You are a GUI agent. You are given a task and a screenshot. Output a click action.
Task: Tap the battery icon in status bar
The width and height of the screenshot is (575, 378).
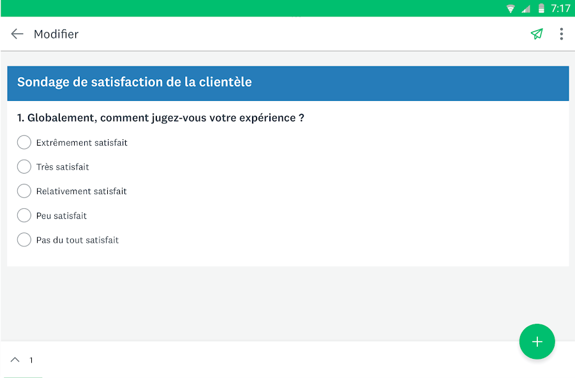coord(541,8)
